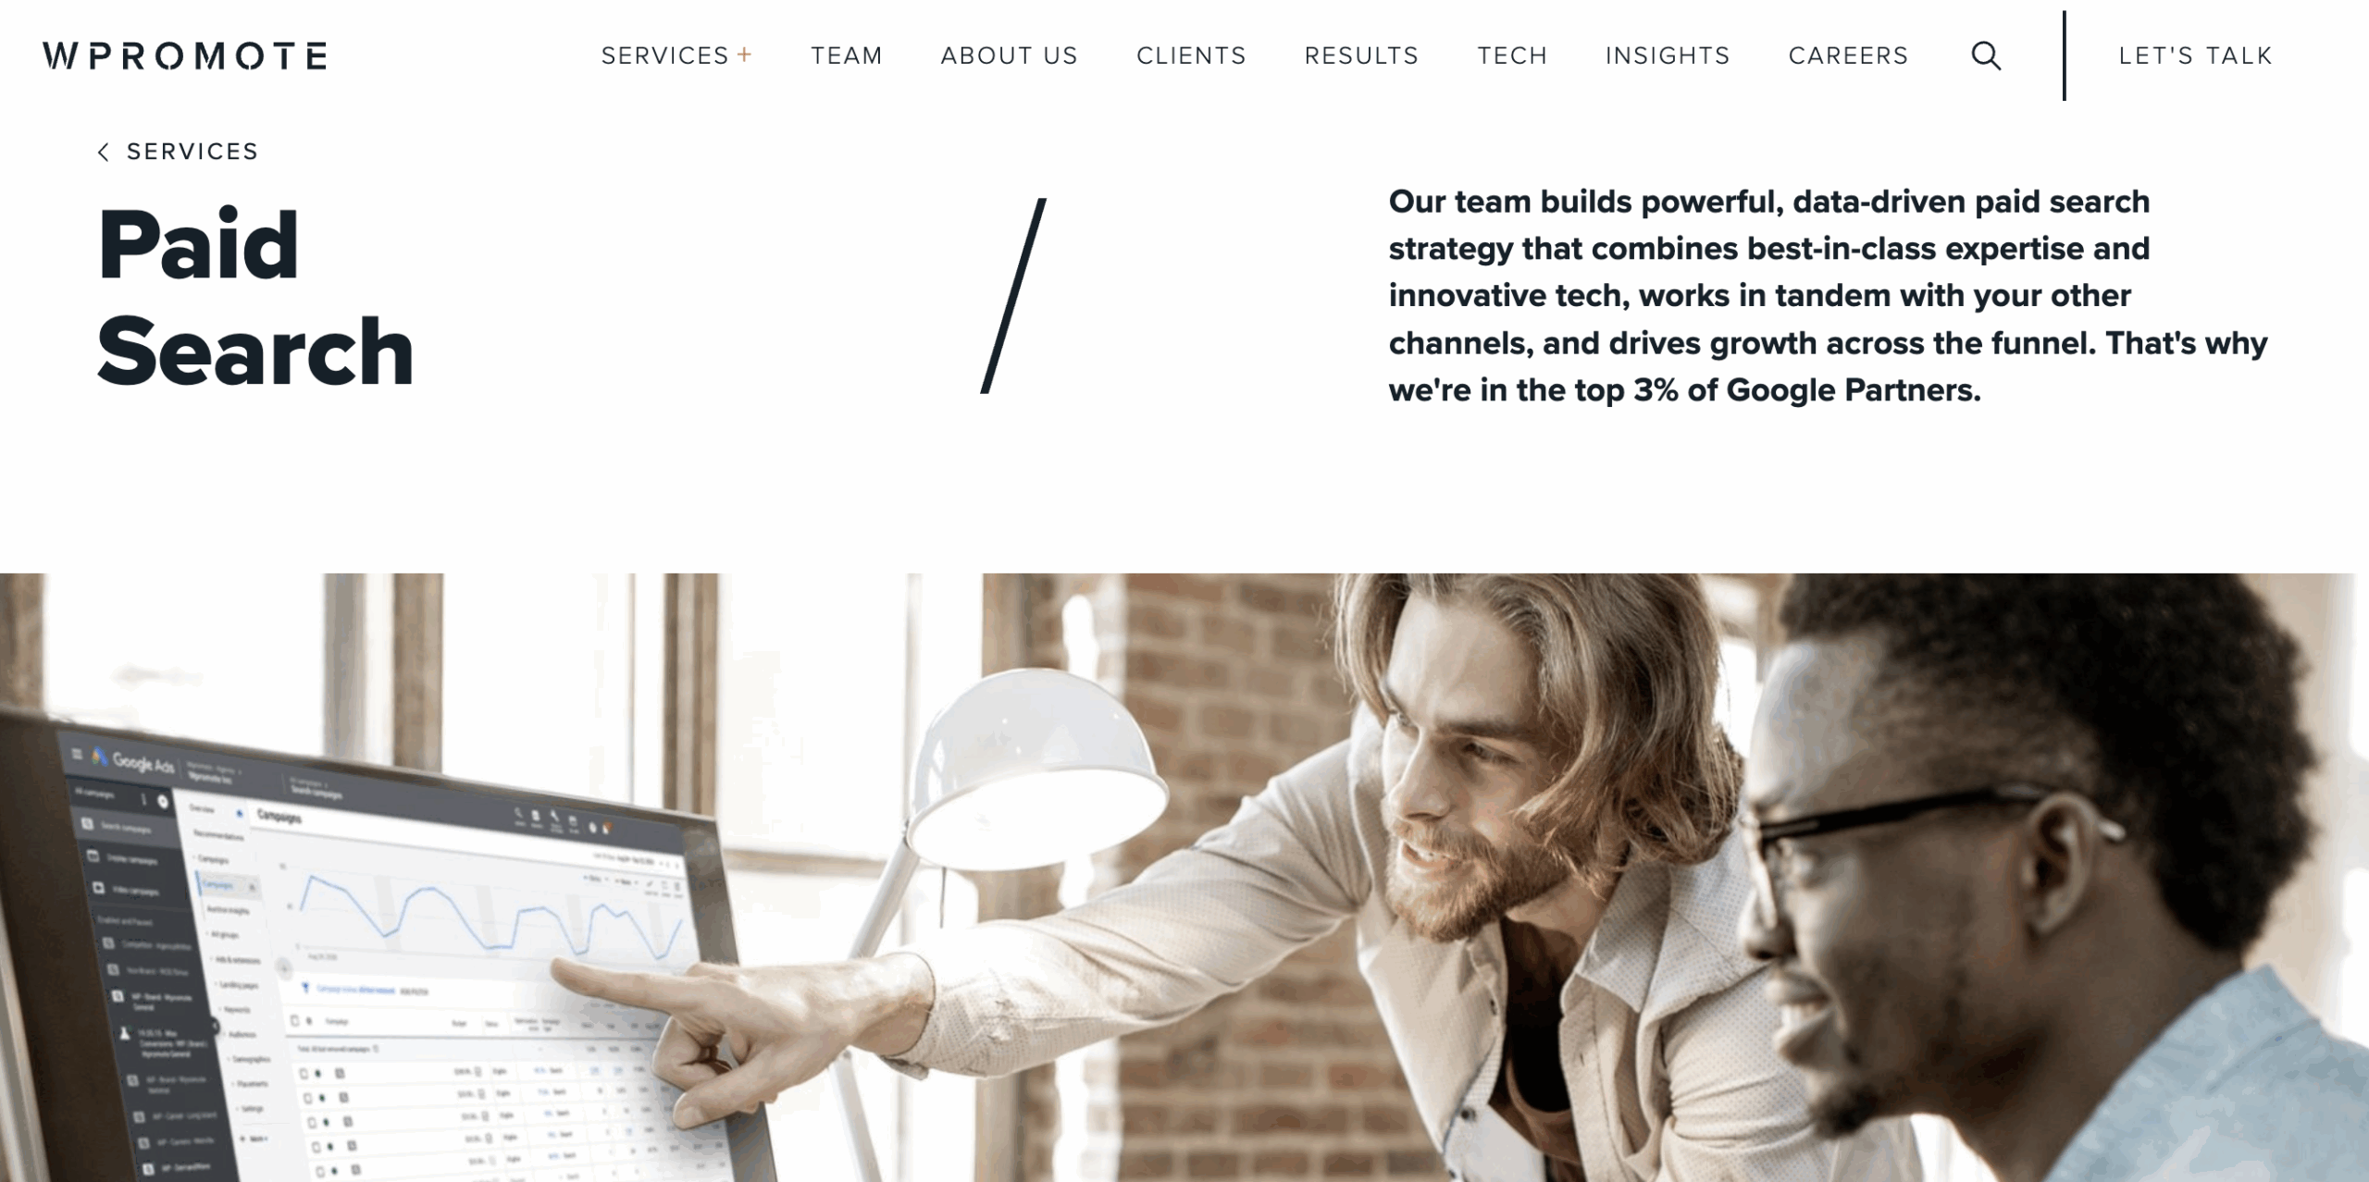Click the diagonal slash divider graphic

pos(1013,295)
